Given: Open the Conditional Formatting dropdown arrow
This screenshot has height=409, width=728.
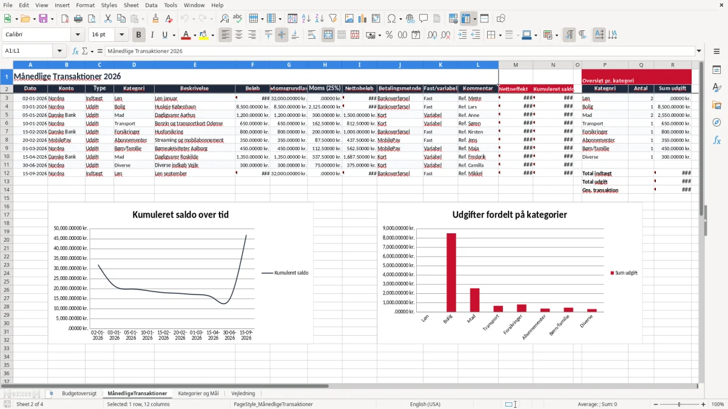Looking at the screenshot, I should 557,35.
